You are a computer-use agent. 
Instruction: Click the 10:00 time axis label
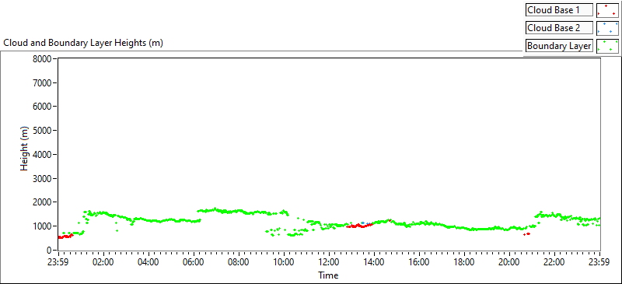click(x=284, y=262)
